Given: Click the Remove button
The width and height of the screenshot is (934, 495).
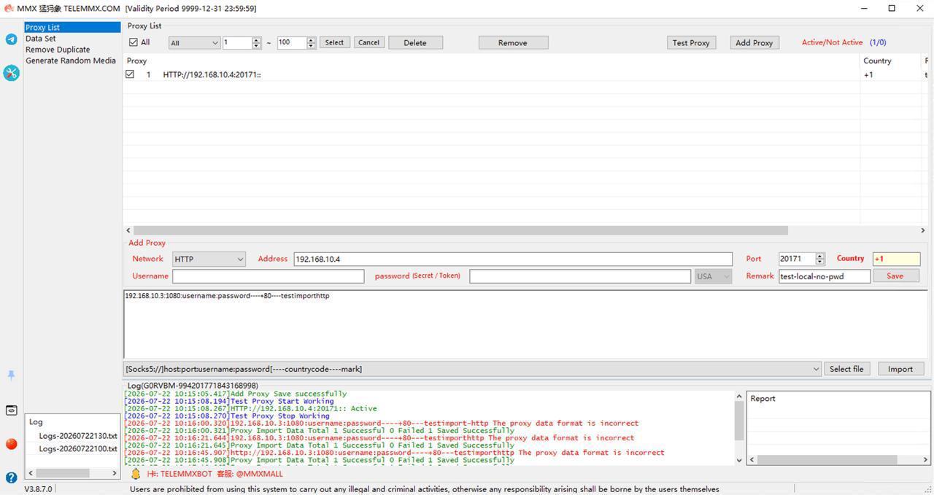Looking at the screenshot, I should point(513,43).
